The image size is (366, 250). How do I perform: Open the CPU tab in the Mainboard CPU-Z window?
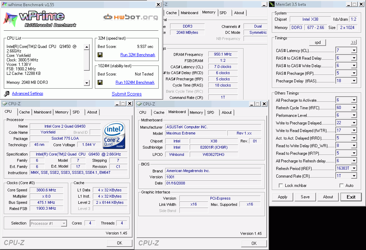(x=142, y=112)
